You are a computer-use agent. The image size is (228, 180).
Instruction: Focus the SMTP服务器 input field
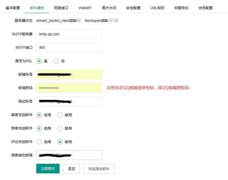(x=69, y=34)
